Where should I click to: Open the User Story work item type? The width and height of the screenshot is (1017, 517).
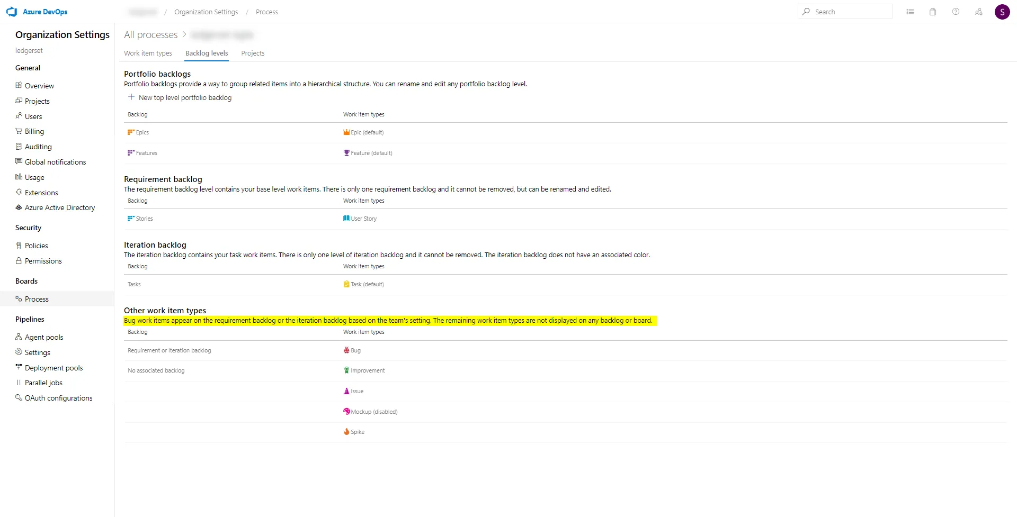coord(363,219)
